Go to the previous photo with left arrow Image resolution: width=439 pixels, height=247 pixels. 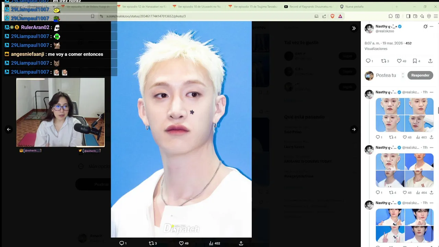coord(9,129)
